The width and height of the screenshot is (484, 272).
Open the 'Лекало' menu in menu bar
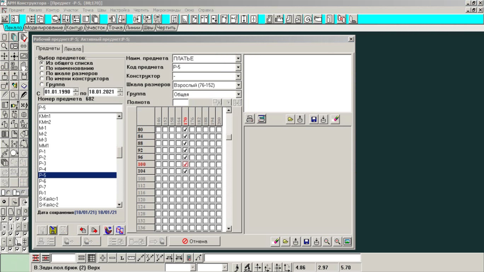pyautogui.click(x=35, y=10)
